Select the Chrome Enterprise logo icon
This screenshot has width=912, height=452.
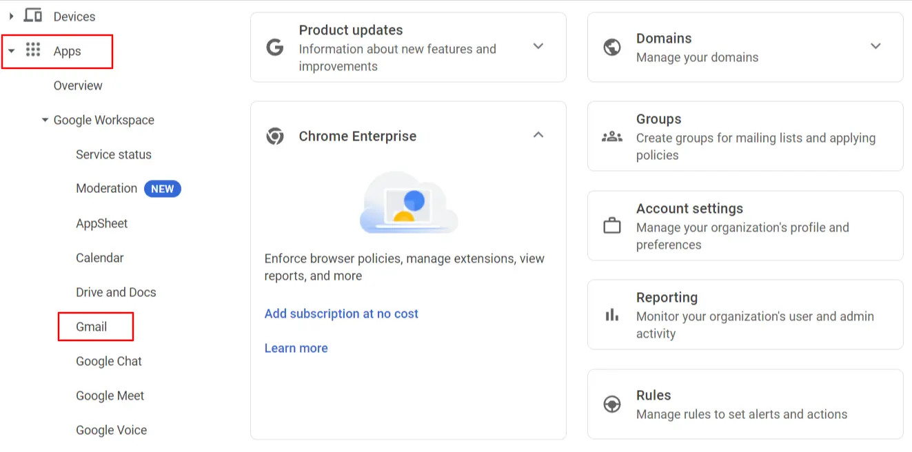click(x=275, y=136)
